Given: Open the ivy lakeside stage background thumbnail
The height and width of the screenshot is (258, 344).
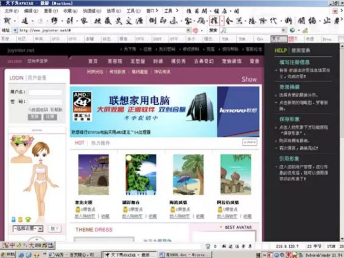Looking at the screenshot, I should pos(141,175).
